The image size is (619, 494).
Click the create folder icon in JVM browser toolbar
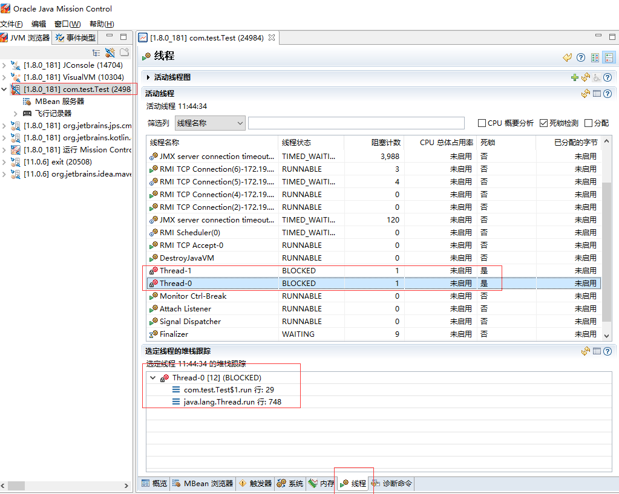pyautogui.click(x=125, y=52)
